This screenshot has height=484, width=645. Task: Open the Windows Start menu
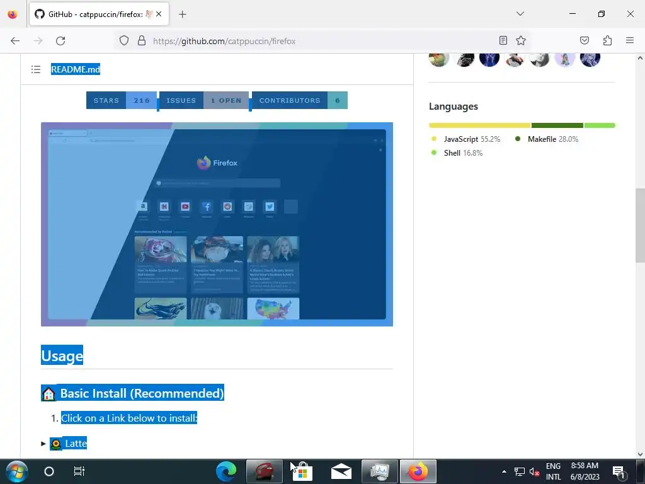[x=17, y=471]
